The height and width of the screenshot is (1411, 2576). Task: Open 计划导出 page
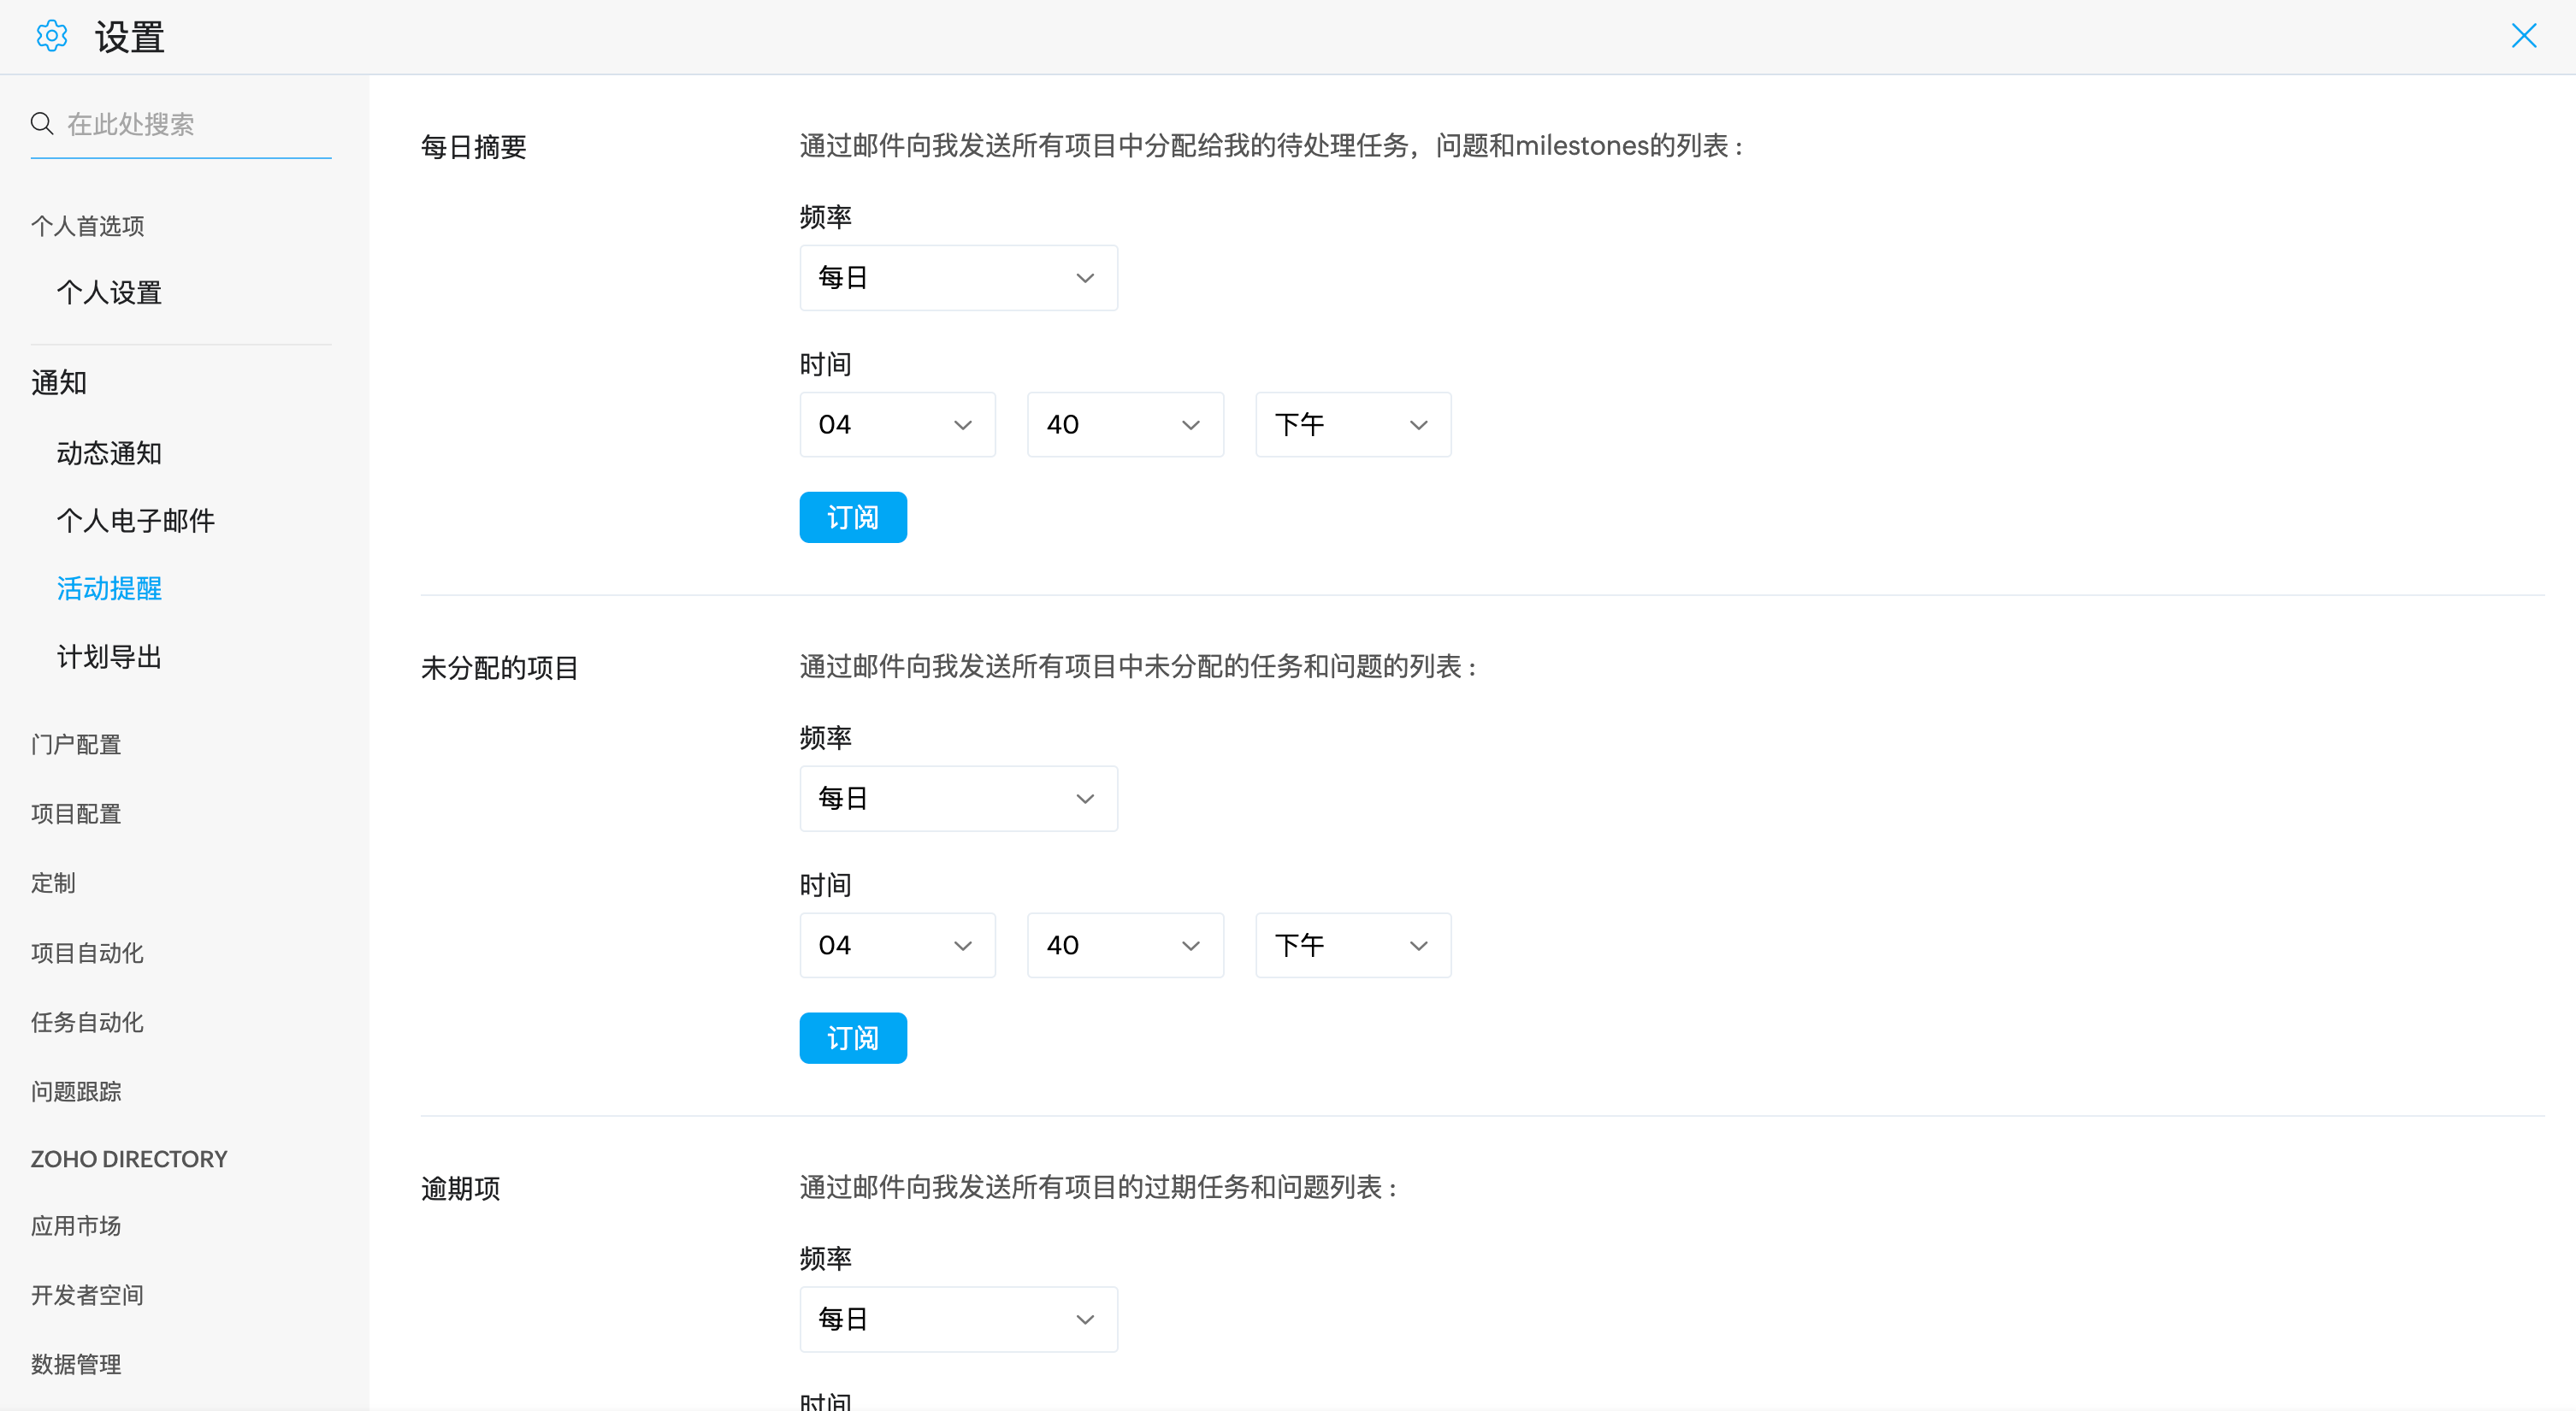click(109, 657)
